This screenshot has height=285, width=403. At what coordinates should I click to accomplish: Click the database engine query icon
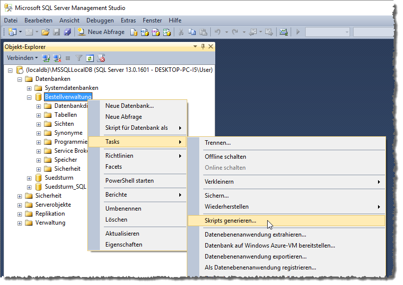click(x=133, y=32)
